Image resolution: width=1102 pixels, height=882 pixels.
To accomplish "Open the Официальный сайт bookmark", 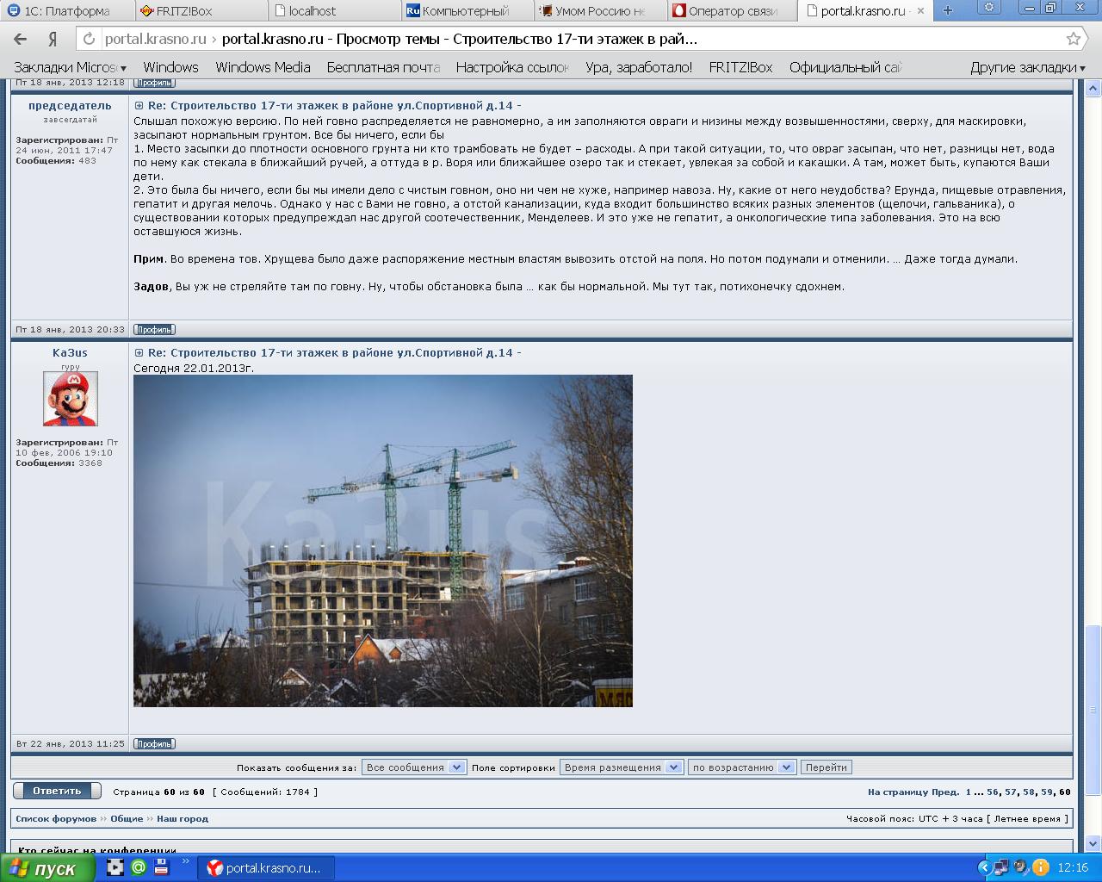I will pos(845,67).
